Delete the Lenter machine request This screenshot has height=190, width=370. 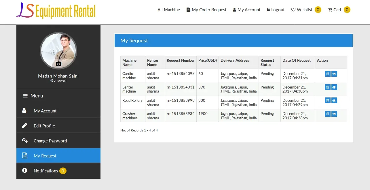[x=328, y=87]
